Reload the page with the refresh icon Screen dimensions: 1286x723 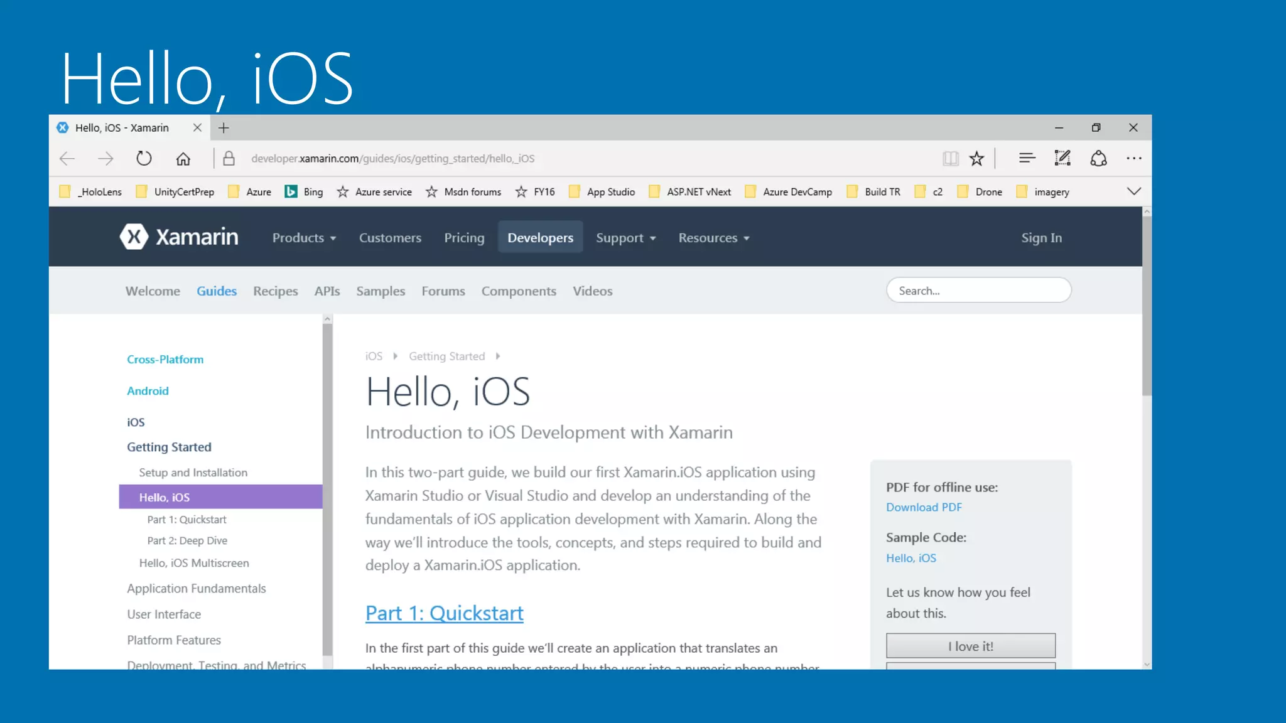pos(144,158)
